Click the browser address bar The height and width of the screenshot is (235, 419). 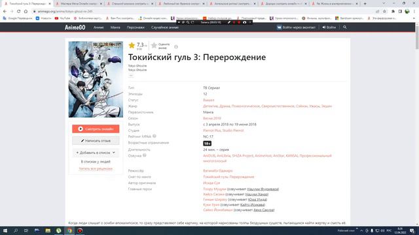pos(203,12)
